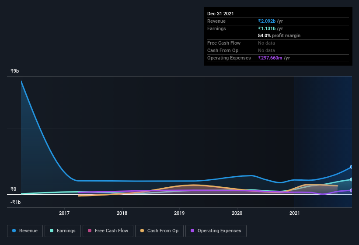The width and height of the screenshot is (359, 245).
Task: Click the 2020 x-axis label
Action: click(x=237, y=213)
